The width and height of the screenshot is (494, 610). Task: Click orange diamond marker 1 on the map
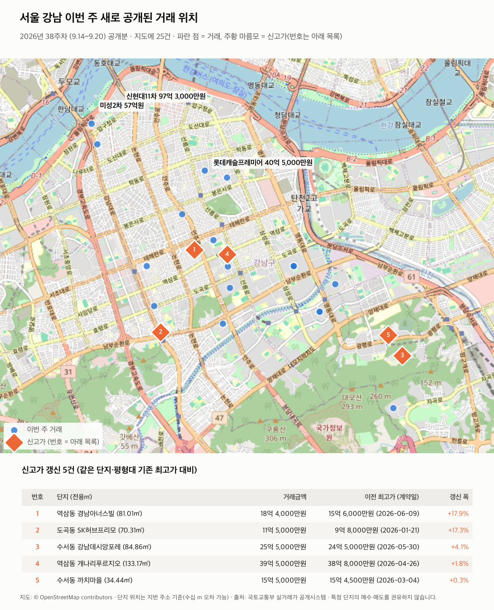click(194, 249)
